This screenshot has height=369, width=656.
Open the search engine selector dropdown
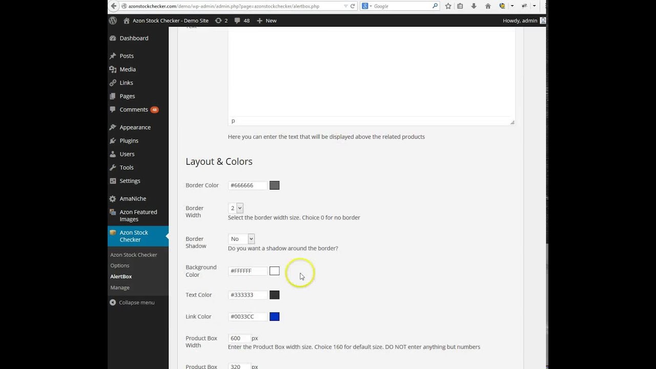[x=367, y=6]
